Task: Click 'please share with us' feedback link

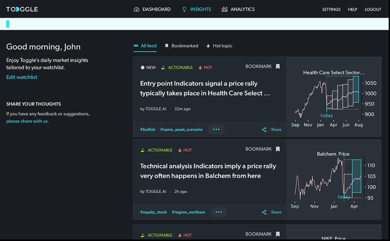Action: [x=27, y=121]
